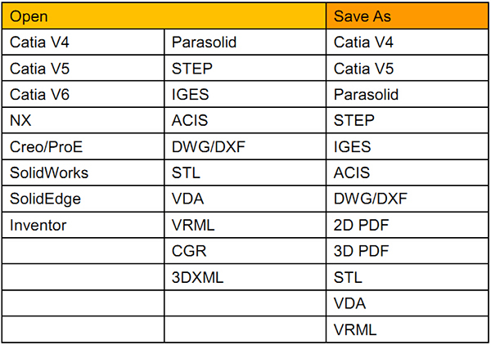Select Catia V4 under Save As
This screenshot has height=345, width=491.
click(407, 43)
